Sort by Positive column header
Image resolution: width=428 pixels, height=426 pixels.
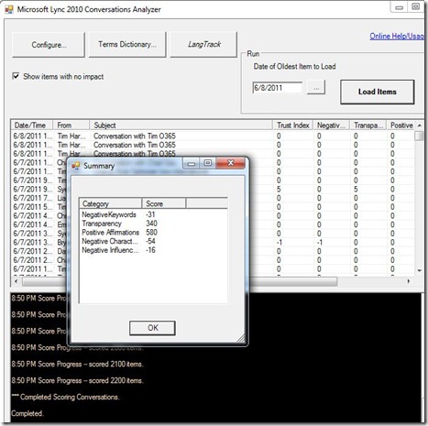pyautogui.click(x=401, y=126)
